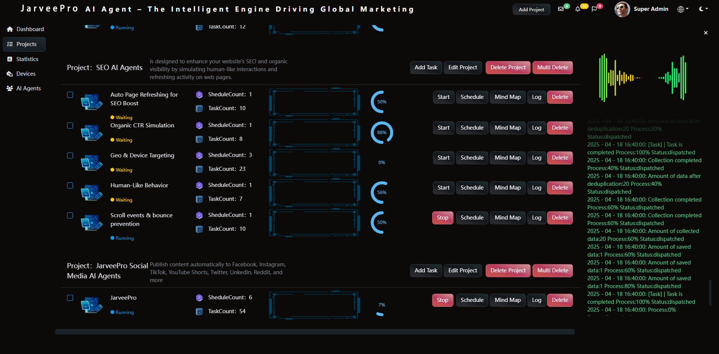Click the Super Admin avatar
Image resolution: width=719 pixels, height=354 pixels.
[622, 9]
